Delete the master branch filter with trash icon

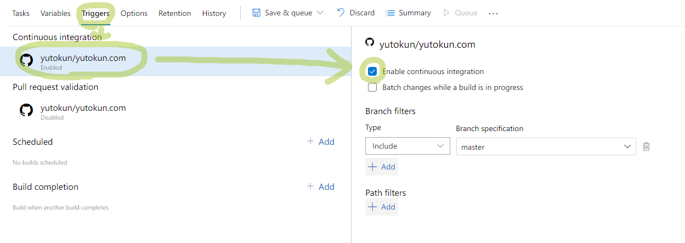tap(646, 146)
